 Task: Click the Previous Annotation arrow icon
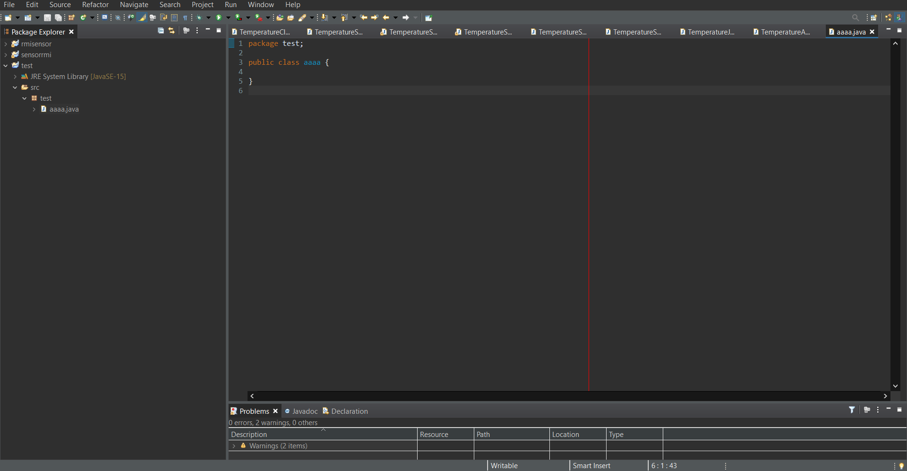tap(344, 17)
